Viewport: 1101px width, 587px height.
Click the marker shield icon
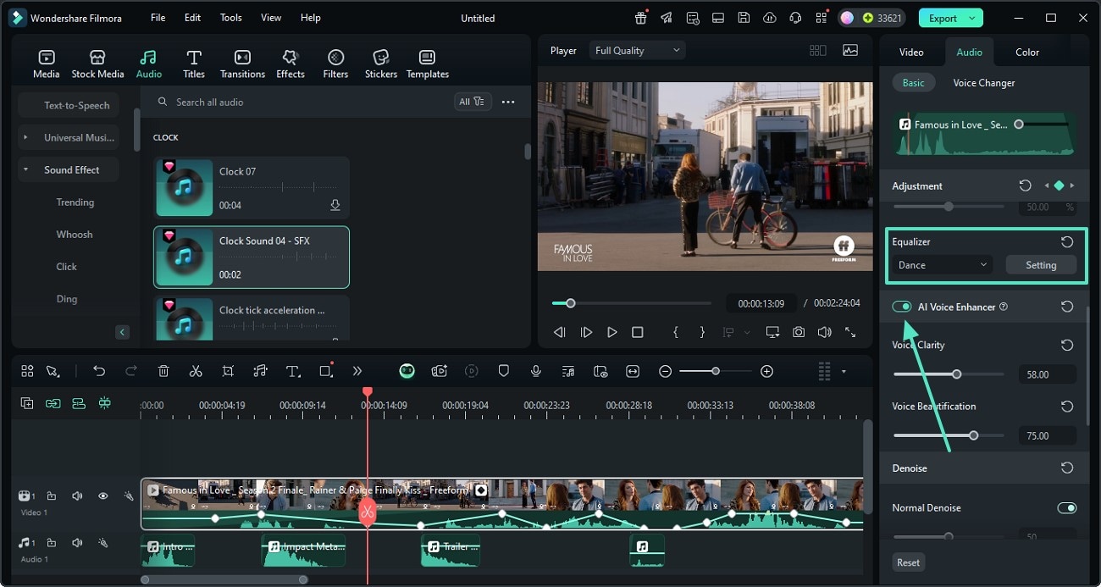coord(503,371)
